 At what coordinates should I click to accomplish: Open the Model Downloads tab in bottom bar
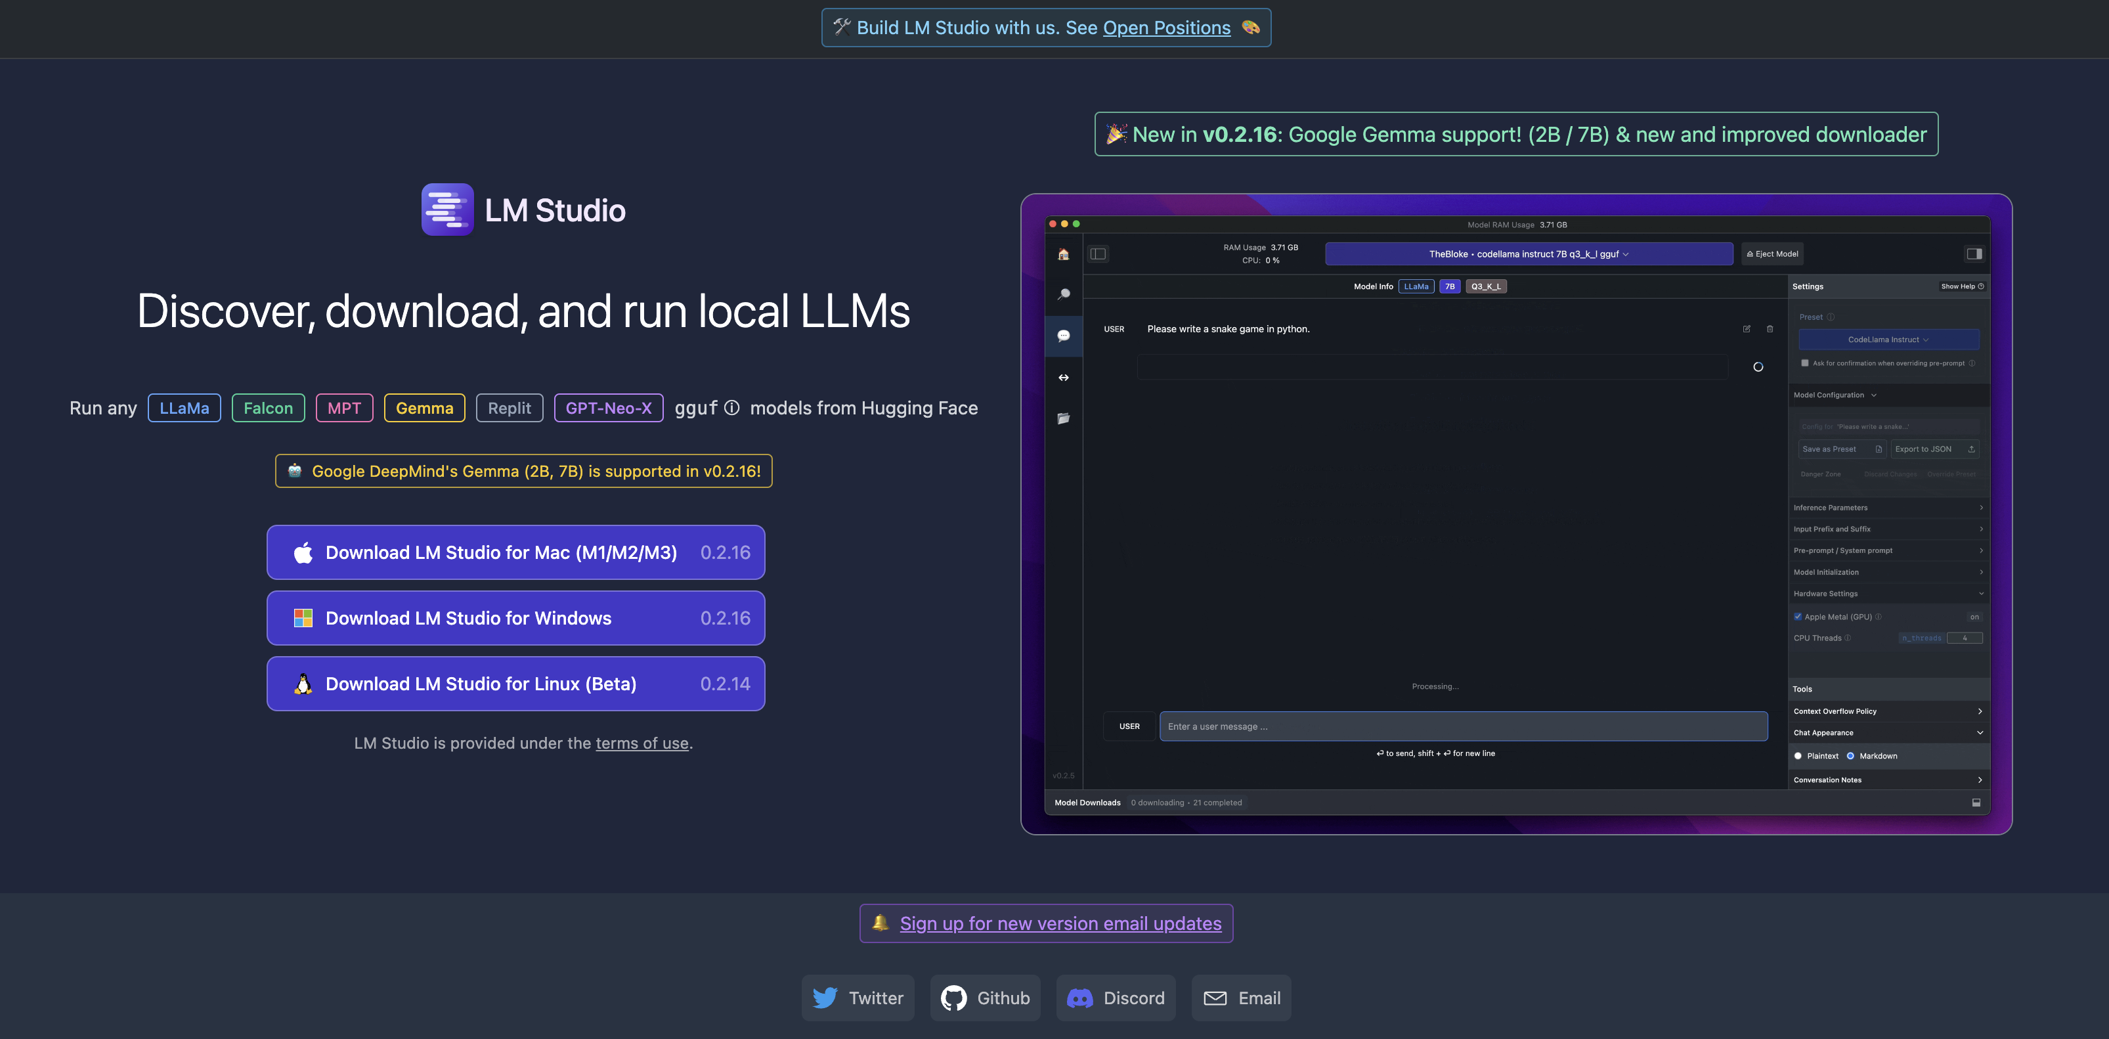pos(1087,803)
